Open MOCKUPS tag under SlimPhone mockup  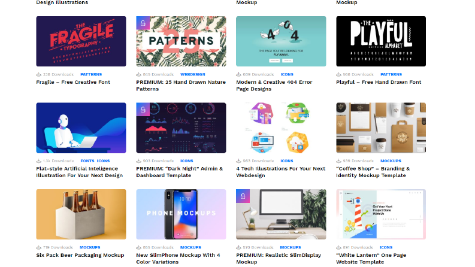[190, 248]
